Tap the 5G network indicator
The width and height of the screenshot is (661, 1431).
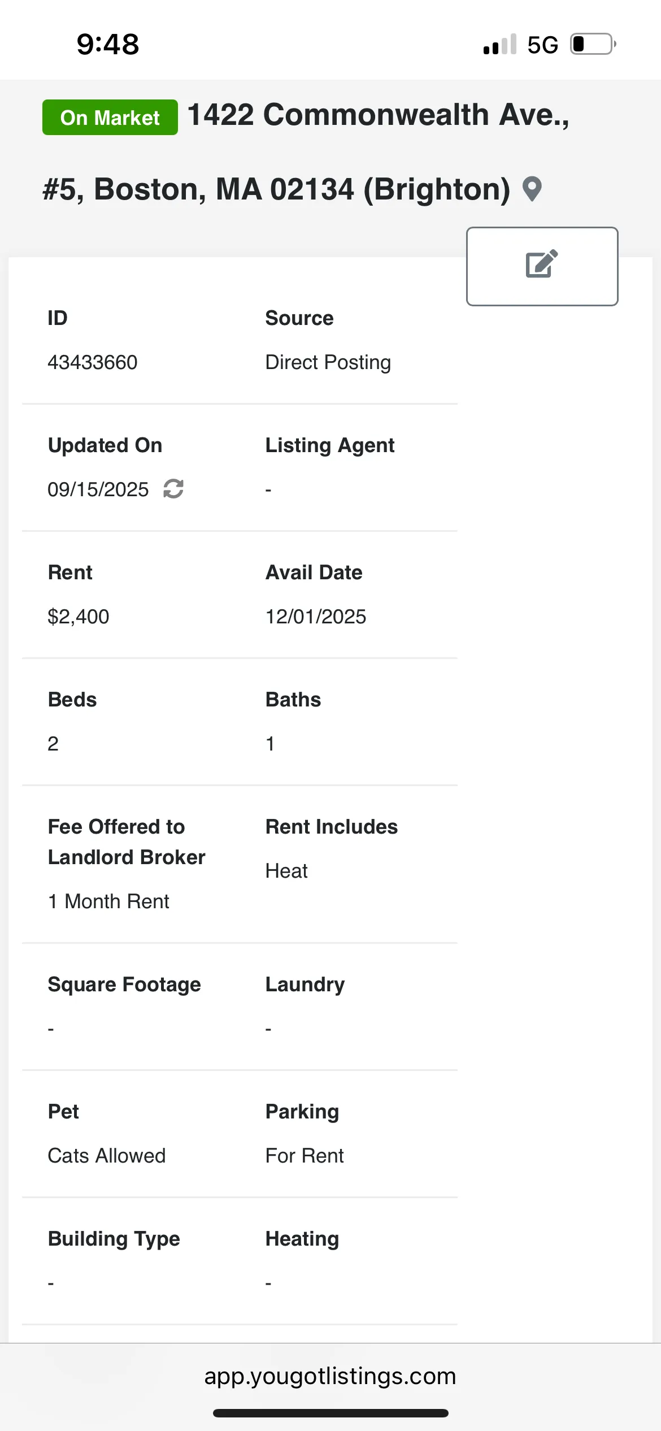[542, 45]
